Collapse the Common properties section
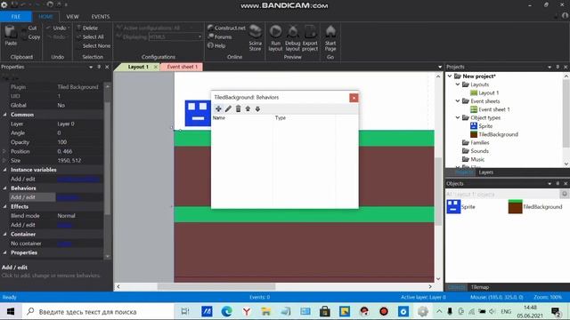 click(4, 115)
